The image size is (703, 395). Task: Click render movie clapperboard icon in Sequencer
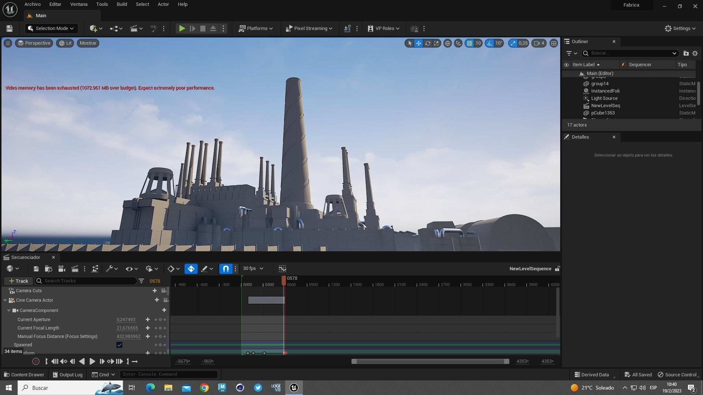(x=75, y=269)
